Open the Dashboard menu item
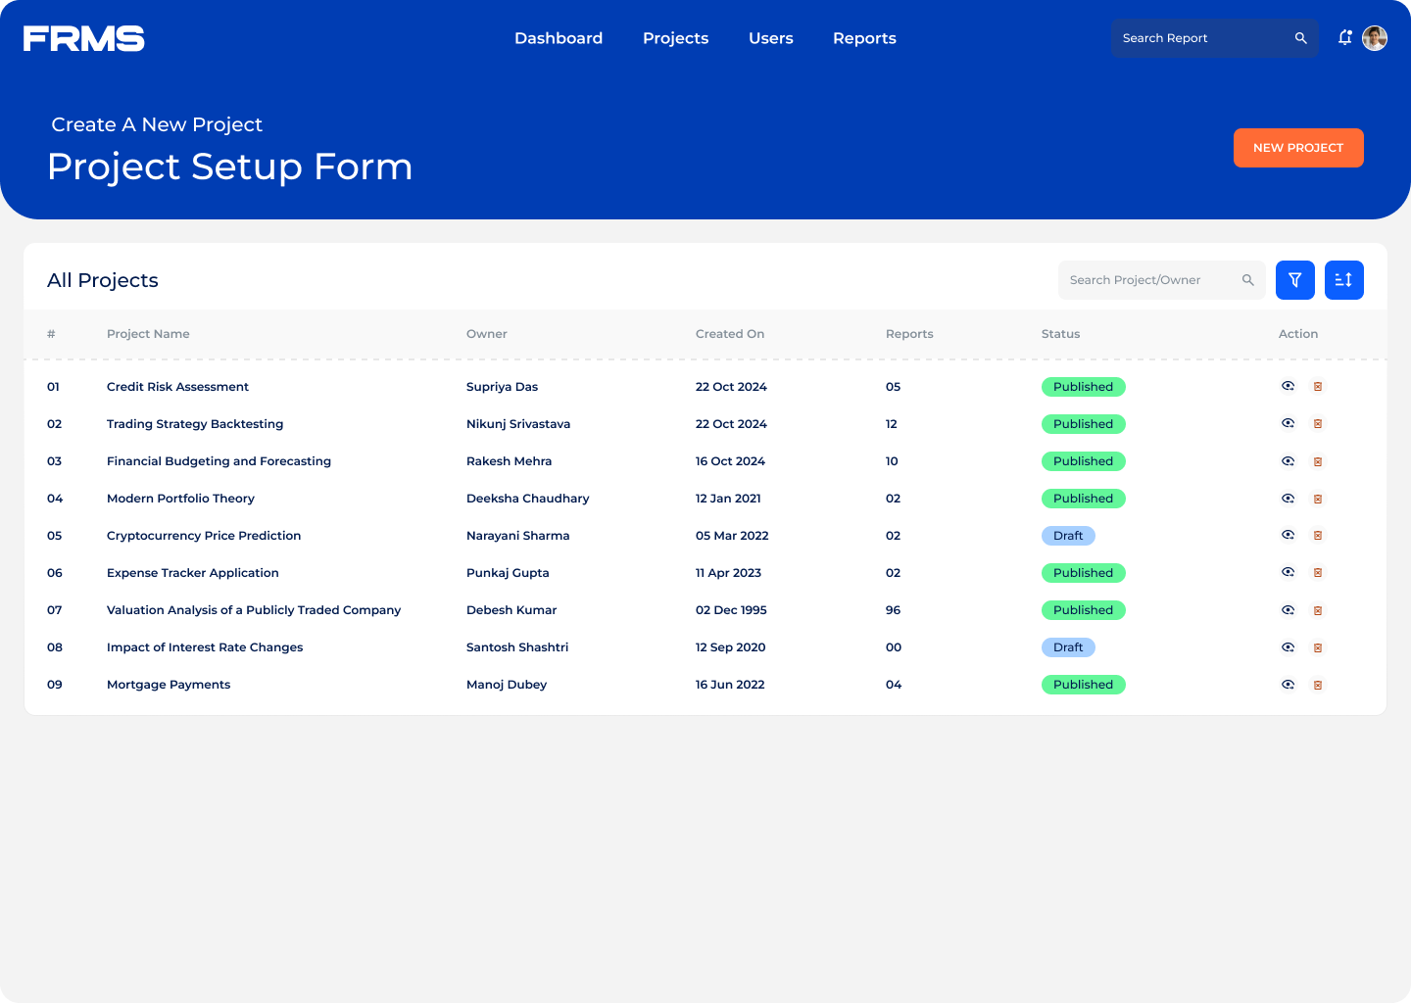The image size is (1411, 1003). 559,38
